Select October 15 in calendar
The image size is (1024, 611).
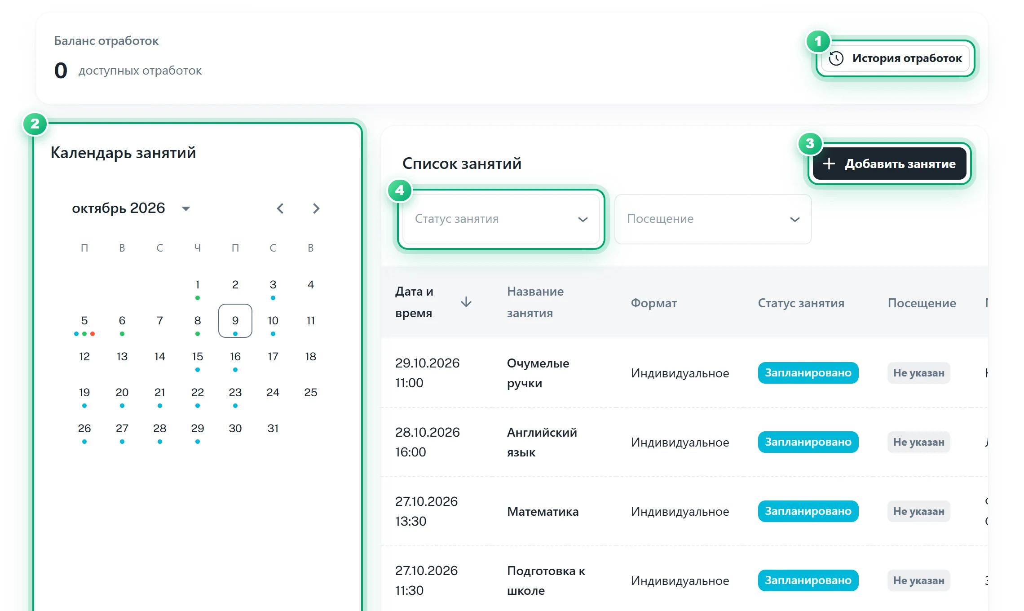click(198, 357)
